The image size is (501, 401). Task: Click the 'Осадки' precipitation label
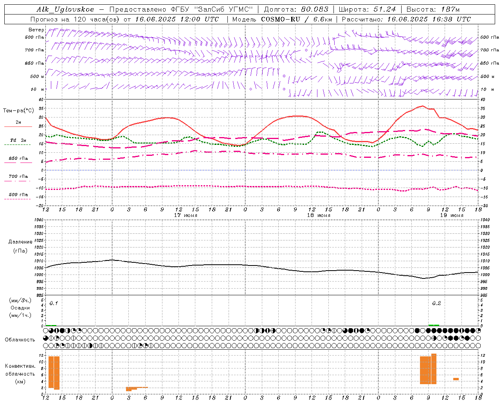(x=20, y=308)
